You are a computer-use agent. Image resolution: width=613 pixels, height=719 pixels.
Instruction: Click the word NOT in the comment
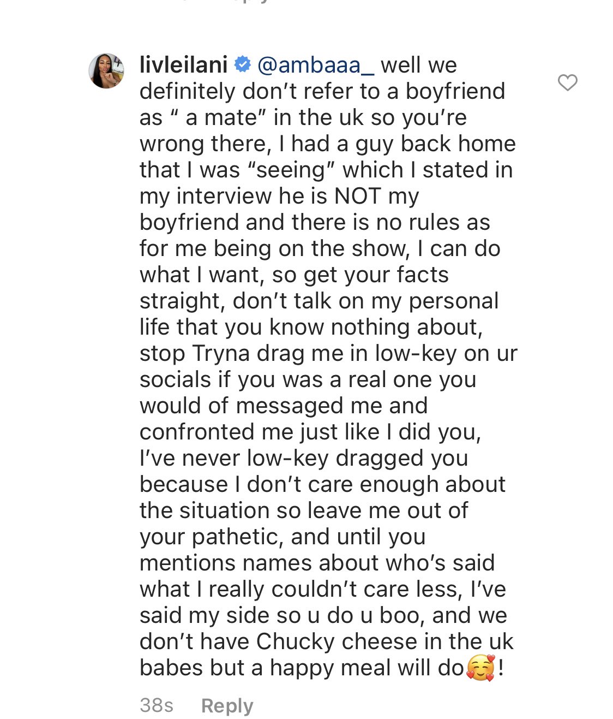357,196
